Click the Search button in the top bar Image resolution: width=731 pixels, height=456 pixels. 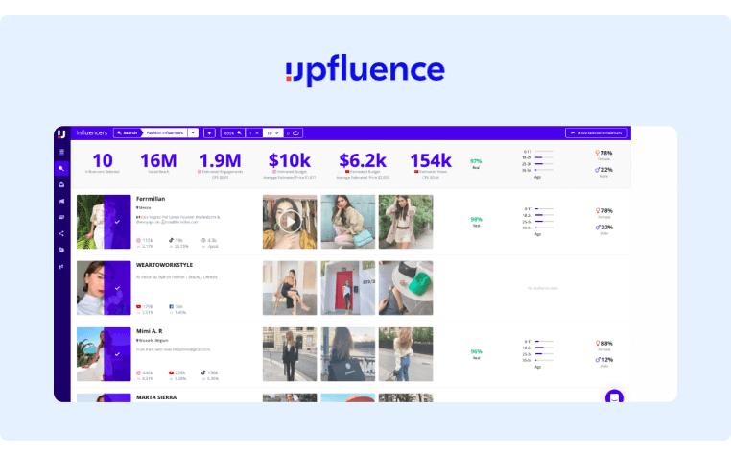pyautogui.click(x=128, y=133)
